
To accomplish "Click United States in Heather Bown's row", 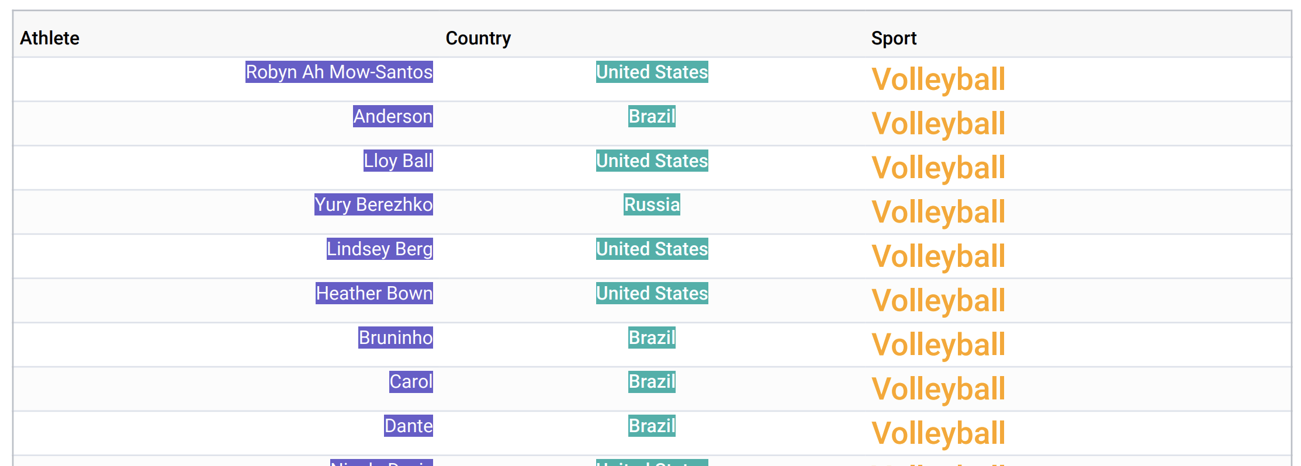I will click(x=652, y=293).
